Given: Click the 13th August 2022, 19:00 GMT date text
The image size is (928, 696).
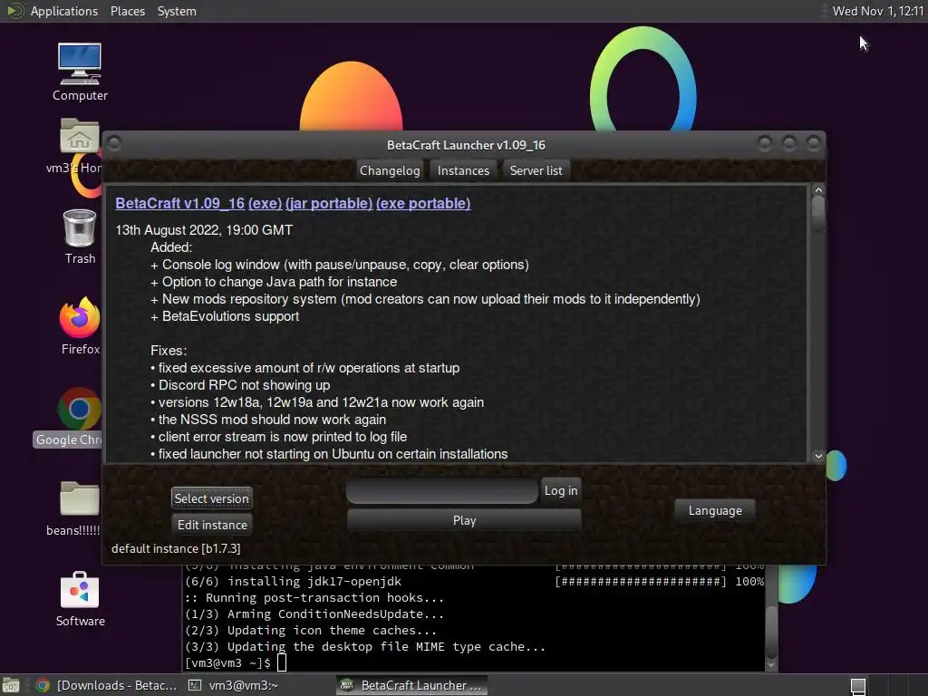Looking at the screenshot, I should pyautogui.click(x=204, y=229).
